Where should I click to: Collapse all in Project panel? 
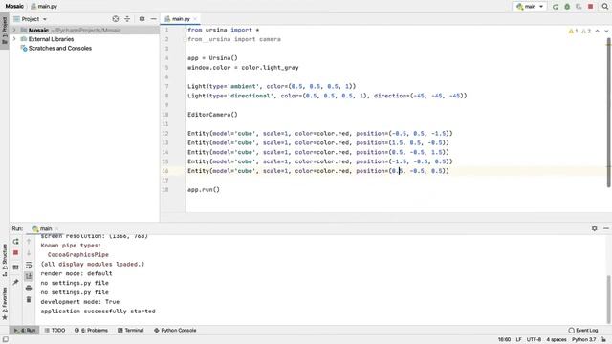tap(127, 19)
